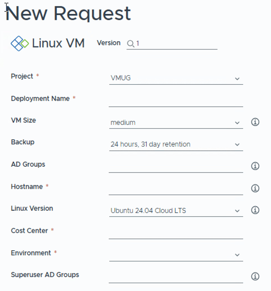Show info for Linux Version field

[x=255, y=210]
